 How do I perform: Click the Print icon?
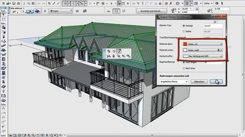(x=18, y=3)
